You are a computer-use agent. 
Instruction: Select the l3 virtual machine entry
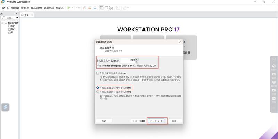pos(11,32)
